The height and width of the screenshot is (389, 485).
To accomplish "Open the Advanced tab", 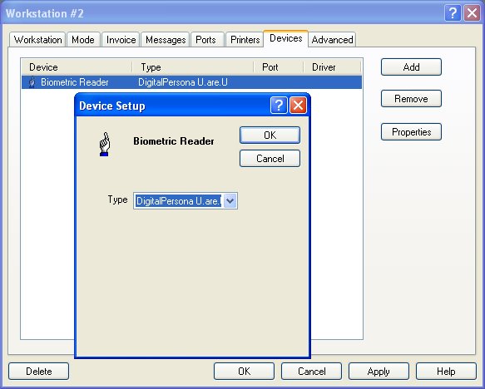I will pyautogui.click(x=332, y=40).
